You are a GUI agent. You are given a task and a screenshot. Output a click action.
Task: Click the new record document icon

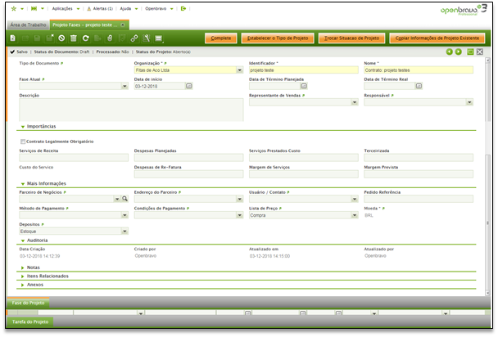[14, 38]
